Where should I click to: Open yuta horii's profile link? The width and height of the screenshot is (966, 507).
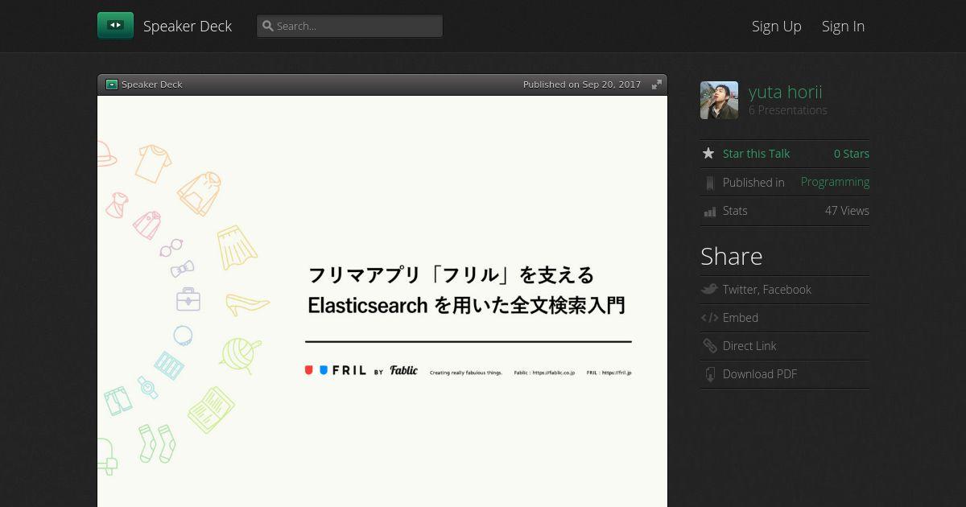[x=785, y=92]
